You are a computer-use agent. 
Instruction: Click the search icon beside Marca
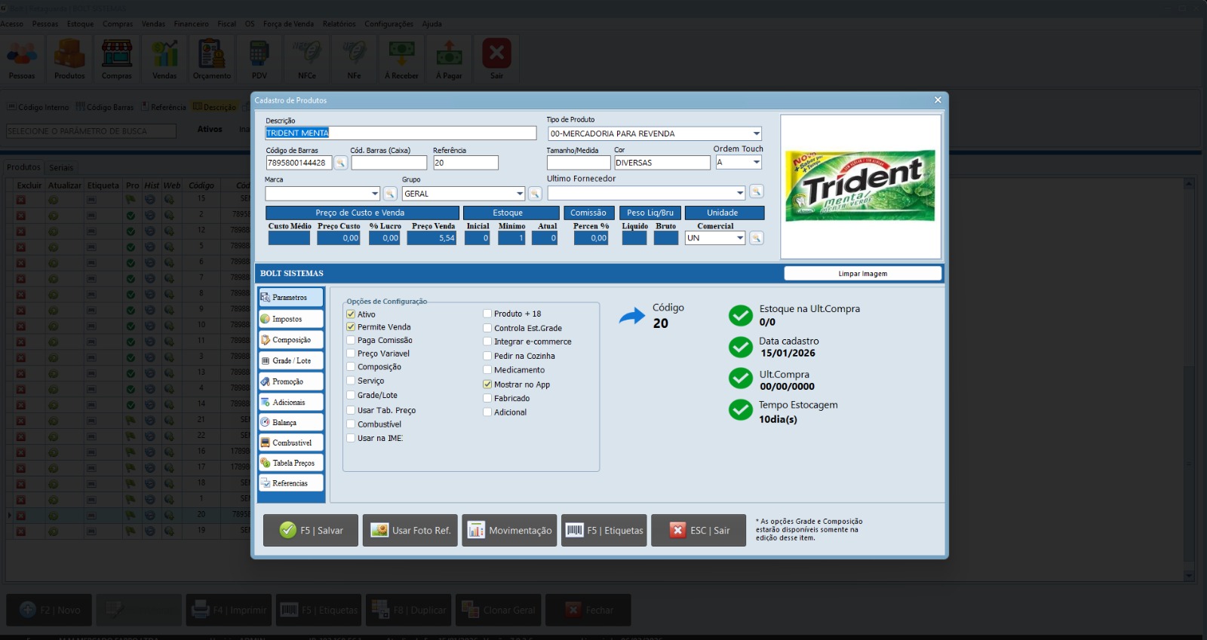coord(390,194)
